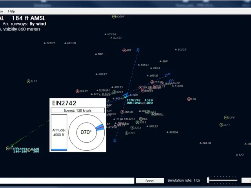251x188 pixels.
Task: Select the KERKY beacon marker
Action: [77, 91]
